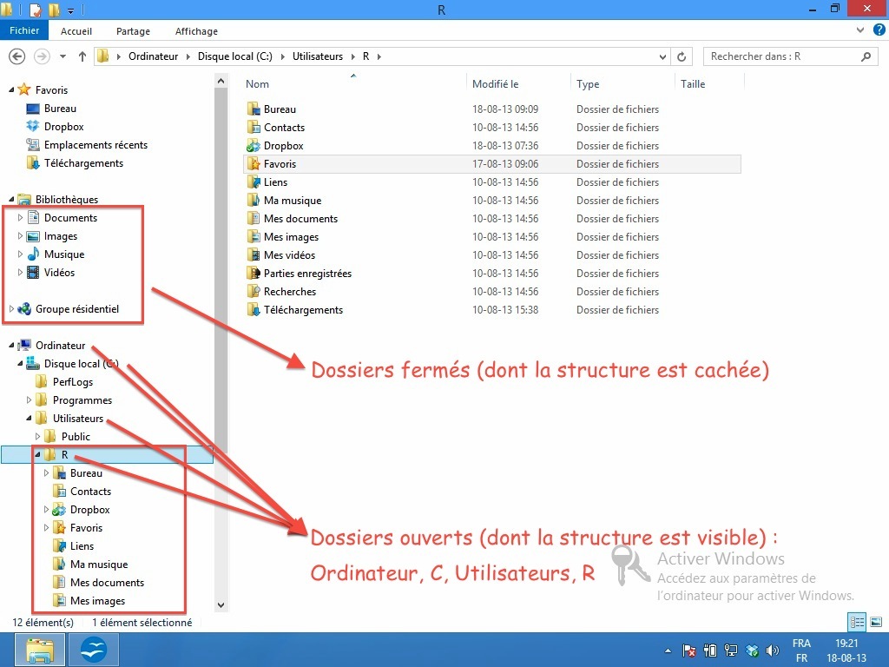Open the Quick Access Toolbar customize dropdown
The width and height of the screenshot is (889, 667).
point(71,10)
